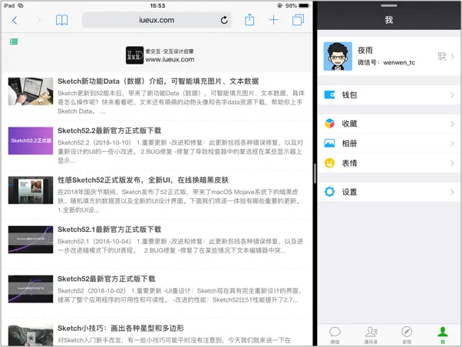Tap the 15:53 clock in status bar
The width and height of the screenshot is (462, 347).
(x=157, y=5)
